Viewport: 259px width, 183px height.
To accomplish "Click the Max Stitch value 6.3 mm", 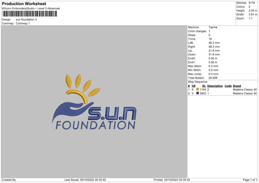I will click(213, 66).
